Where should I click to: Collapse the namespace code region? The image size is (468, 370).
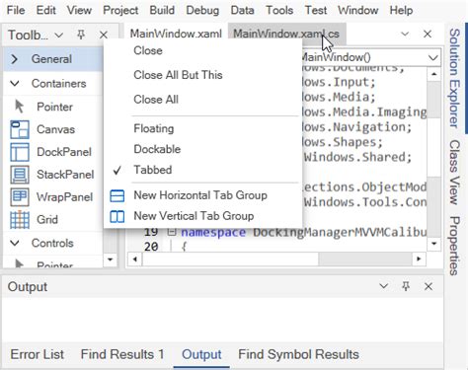point(171,232)
